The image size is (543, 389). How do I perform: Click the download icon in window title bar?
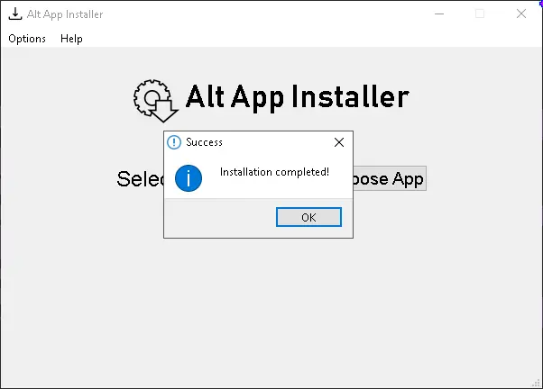pyautogui.click(x=14, y=14)
